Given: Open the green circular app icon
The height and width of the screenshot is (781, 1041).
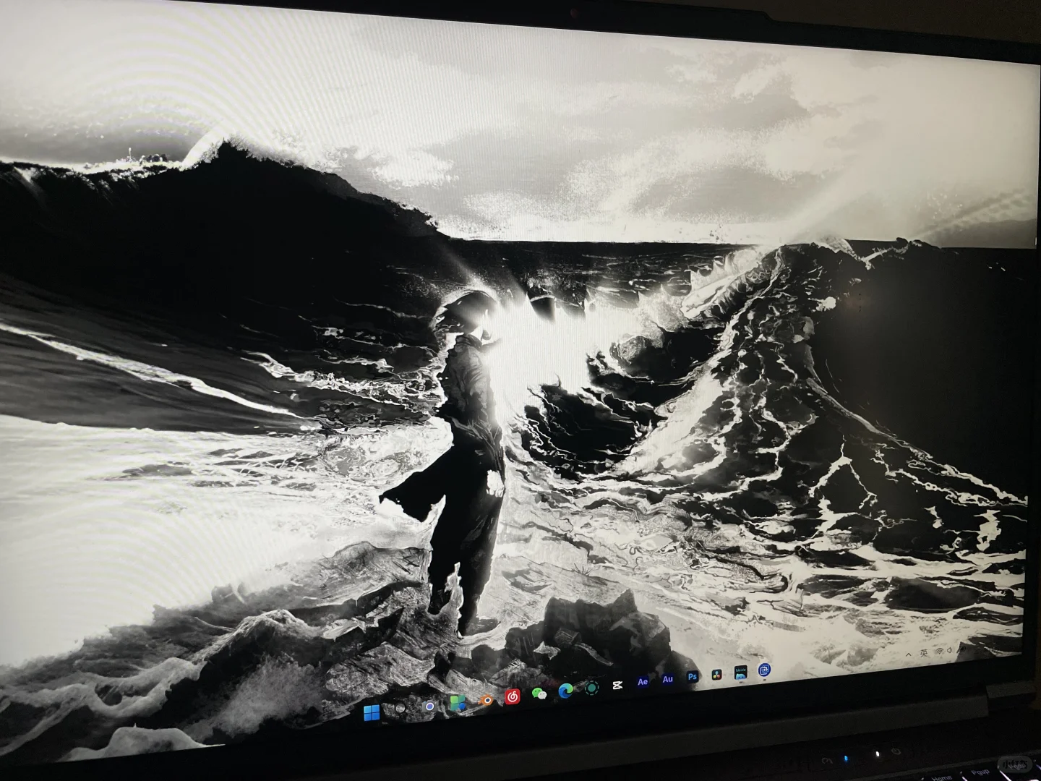Looking at the screenshot, I should pos(591,688).
